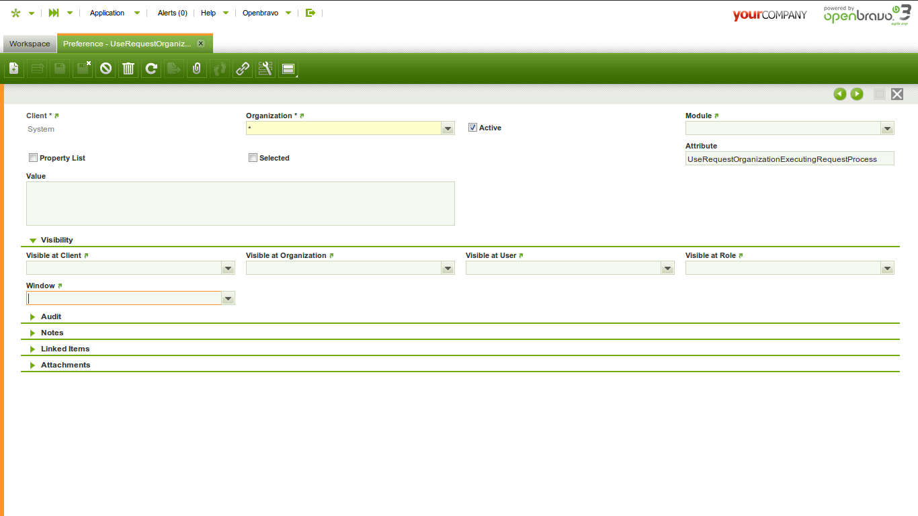Click the link icon beside Visible at Role
Screen dimensions: 918x516
741,256
